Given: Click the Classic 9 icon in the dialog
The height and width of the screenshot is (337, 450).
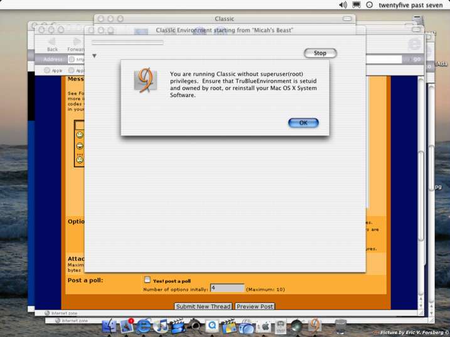Looking at the screenshot, I should pos(146,80).
